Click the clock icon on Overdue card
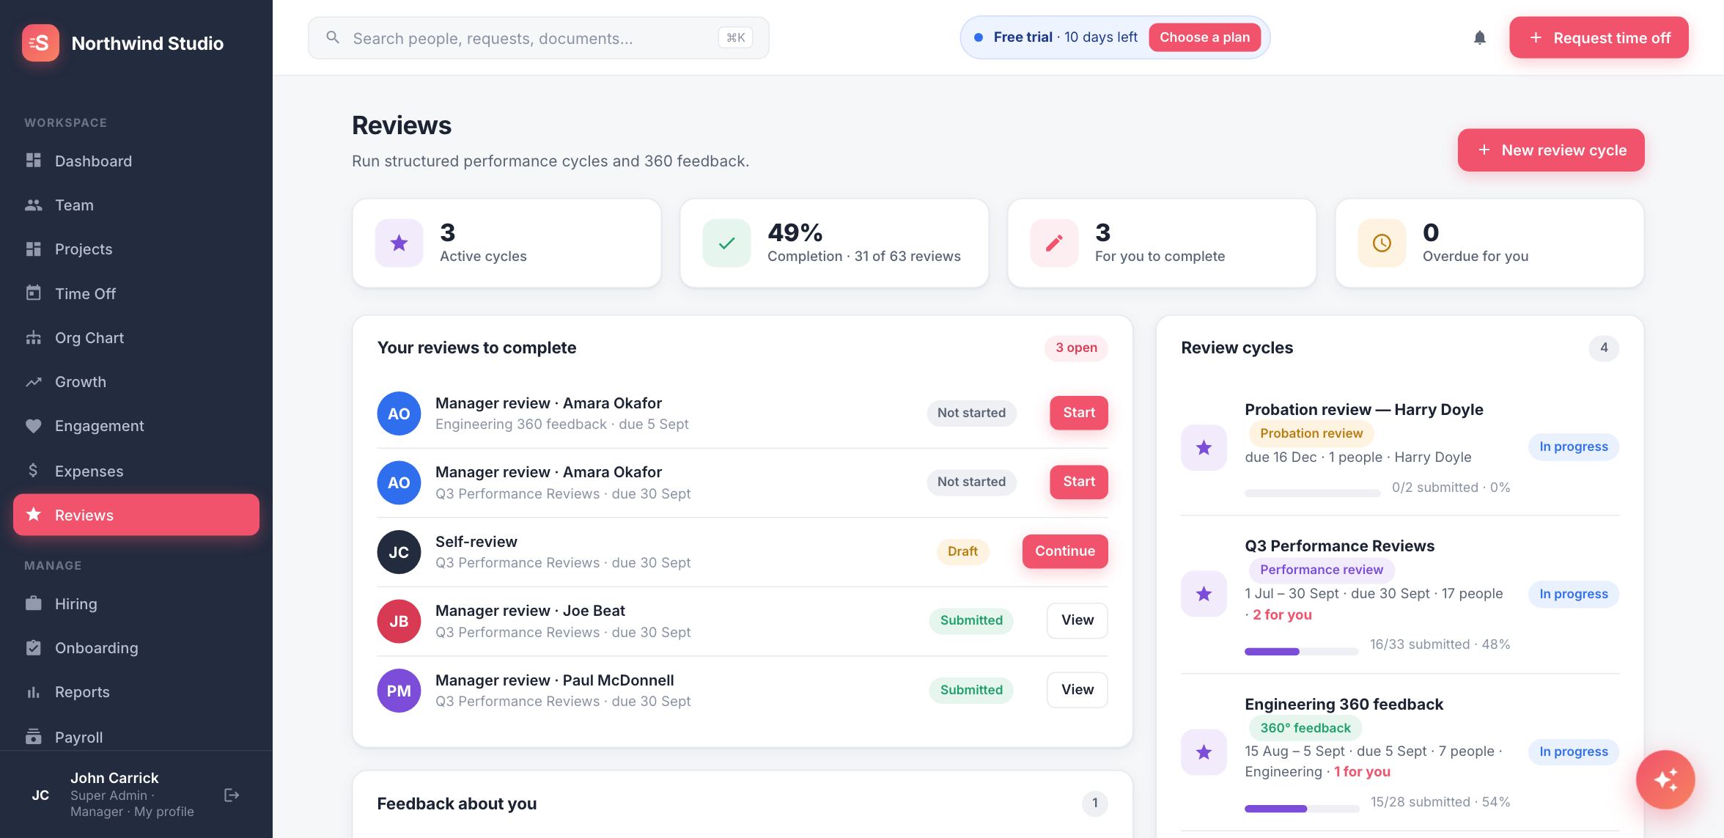The width and height of the screenshot is (1724, 838). pos(1382,243)
